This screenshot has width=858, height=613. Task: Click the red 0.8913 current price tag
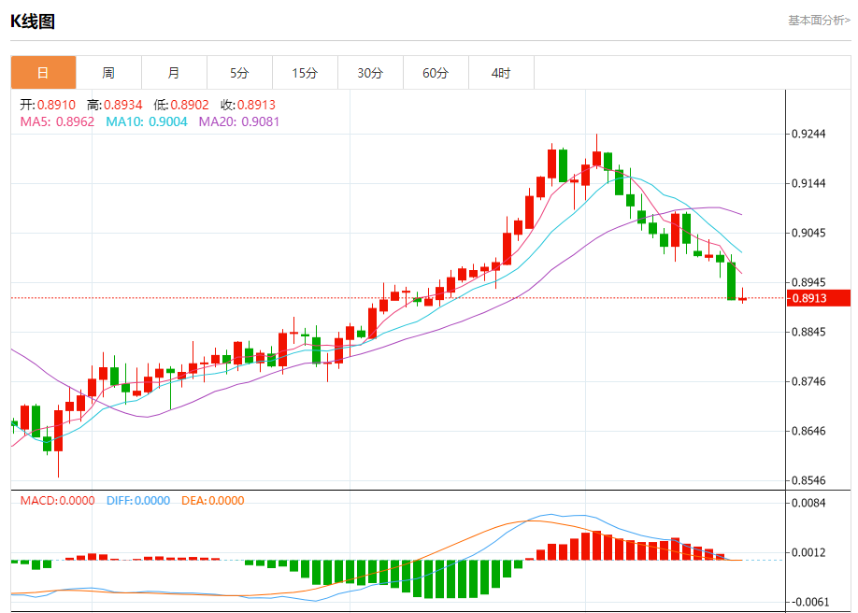pyautogui.click(x=819, y=298)
